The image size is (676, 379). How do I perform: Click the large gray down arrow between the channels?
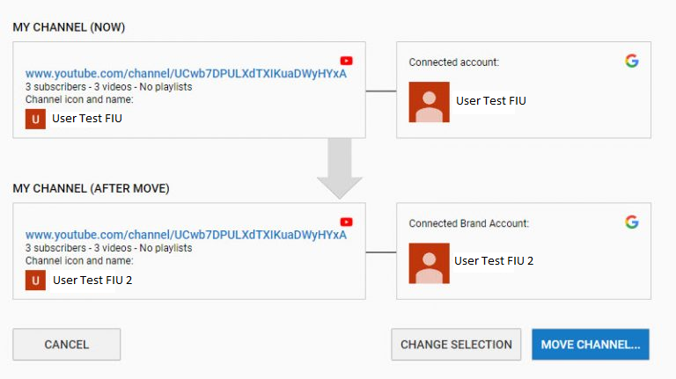340,169
